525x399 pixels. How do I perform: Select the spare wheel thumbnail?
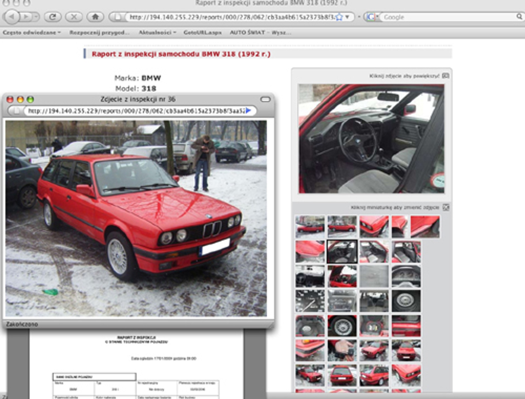pos(406,301)
